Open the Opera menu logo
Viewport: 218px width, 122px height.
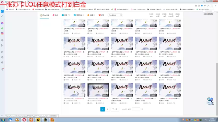pyautogui.click(x=2, y=2)
